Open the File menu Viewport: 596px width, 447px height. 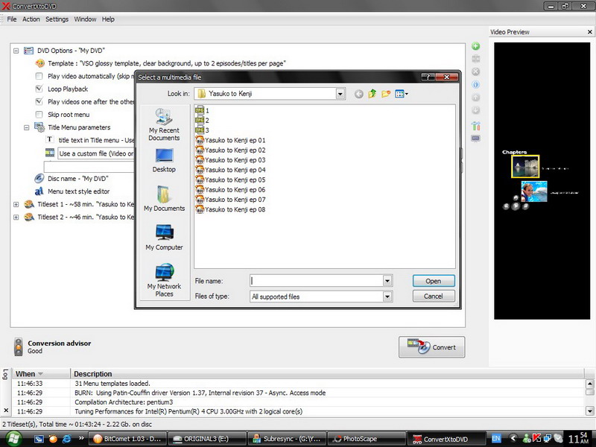click(x=12, y=19)
